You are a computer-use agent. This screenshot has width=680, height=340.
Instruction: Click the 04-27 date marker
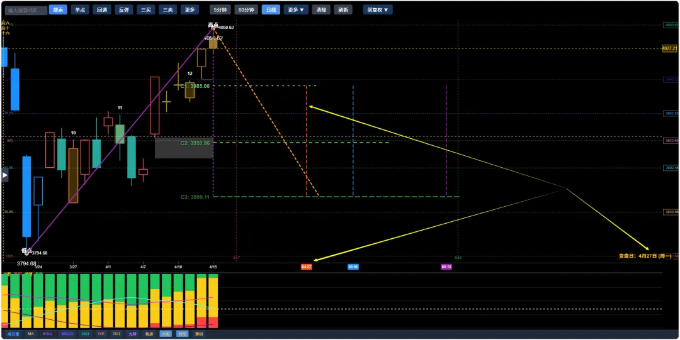306,267
